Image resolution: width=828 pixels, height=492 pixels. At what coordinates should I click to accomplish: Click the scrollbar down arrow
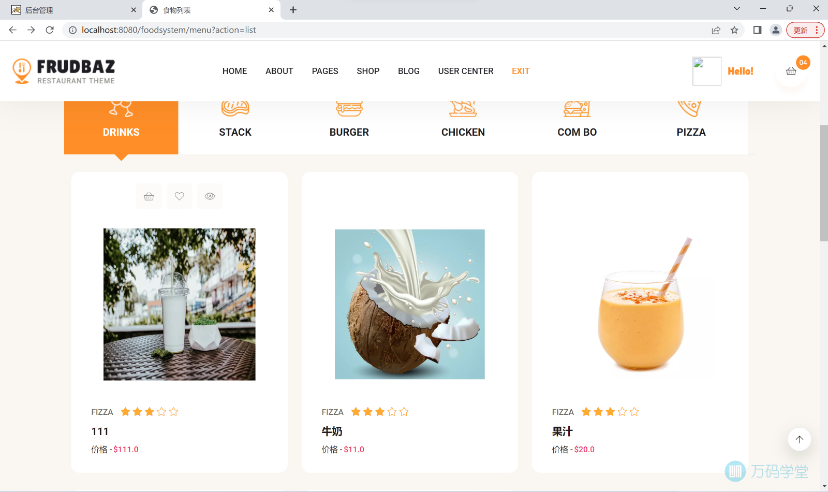(824, 487)
